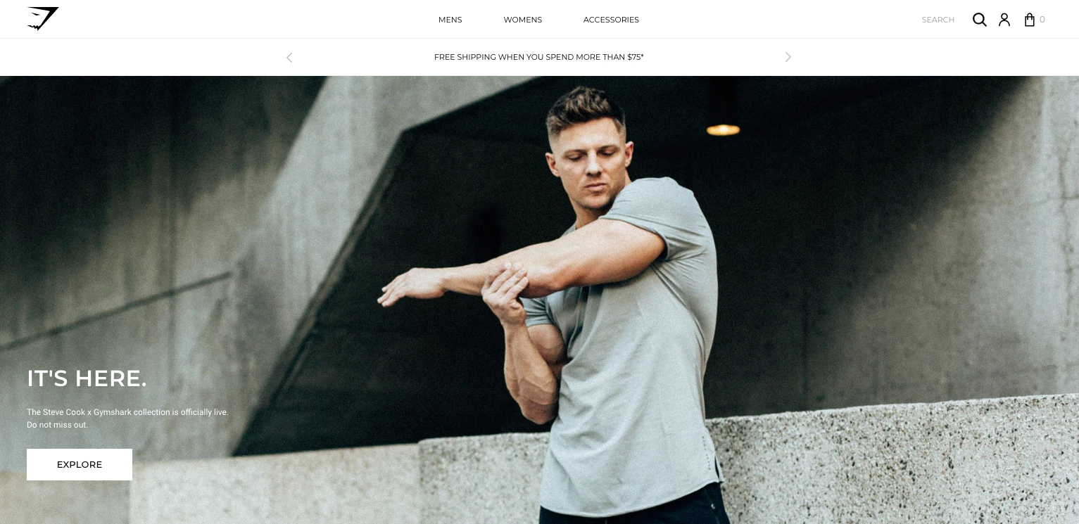
Task: Click the EXPLORE button
Action: point(80,464)
